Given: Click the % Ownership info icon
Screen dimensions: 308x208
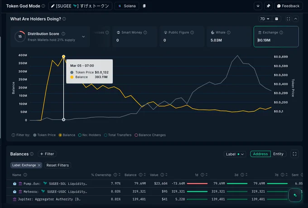Looking at the screenshot, I should [115, 175].
